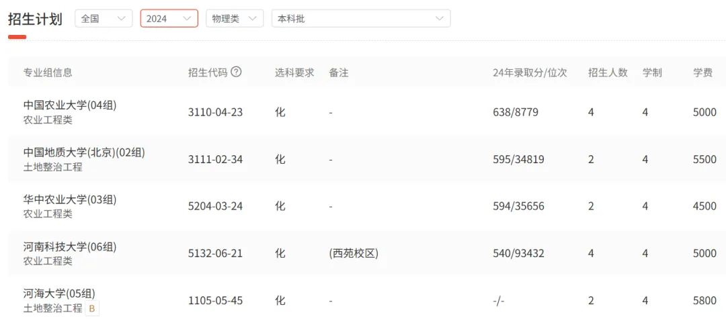Open the 2024 year dropdown
The width and height of the screenshot is (726, 329).
coord(169,19)
